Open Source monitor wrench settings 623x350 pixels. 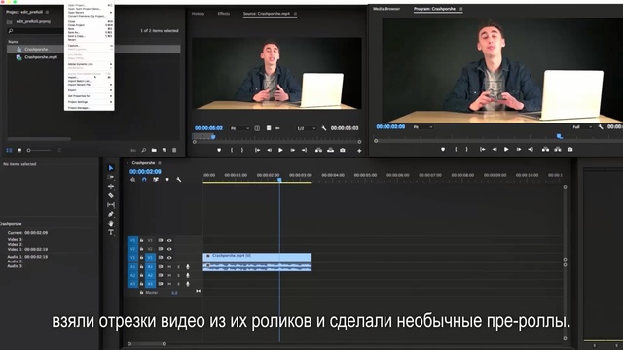pyautogui.click(x=324, y=128)
